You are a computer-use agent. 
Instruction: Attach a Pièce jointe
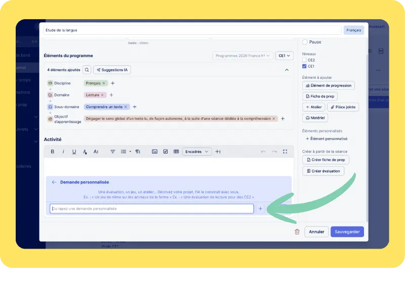[343, 107]
